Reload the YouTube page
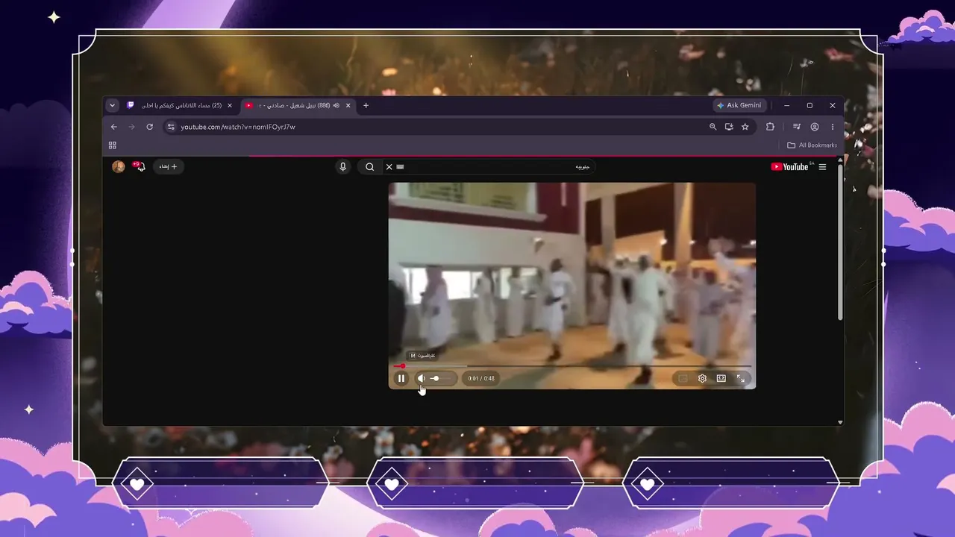Image resolution: width=955 pixels, height=537 pixels. click(x=149, y=127)
